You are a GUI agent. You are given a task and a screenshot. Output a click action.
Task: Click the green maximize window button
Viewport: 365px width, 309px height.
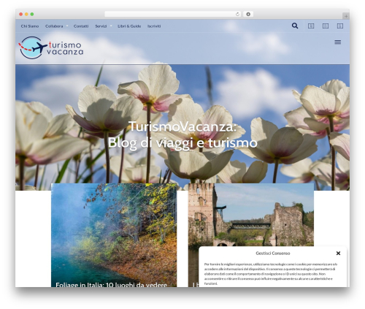pos(32,15)
